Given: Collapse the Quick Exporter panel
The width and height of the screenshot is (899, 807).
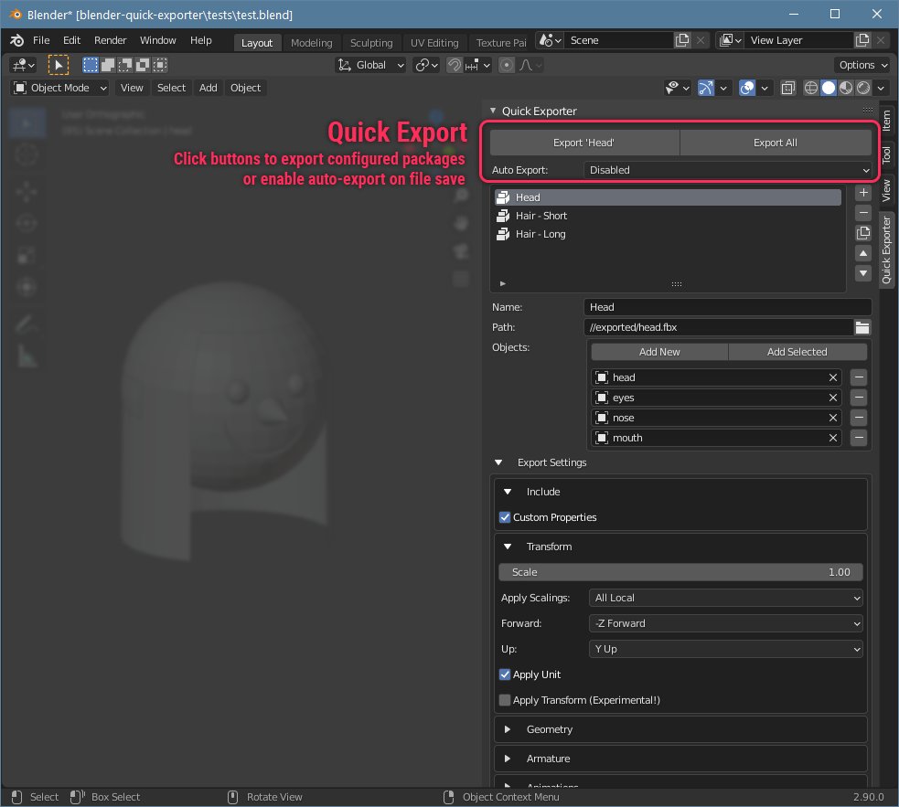Looking at the screenshot, I should [x=493, y=111].
